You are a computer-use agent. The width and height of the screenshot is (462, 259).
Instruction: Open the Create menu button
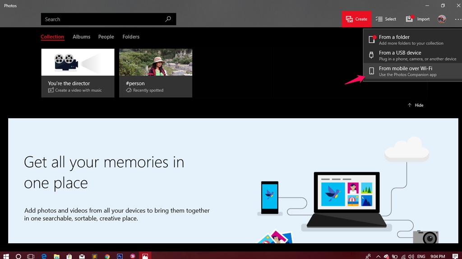click(356, 19)
